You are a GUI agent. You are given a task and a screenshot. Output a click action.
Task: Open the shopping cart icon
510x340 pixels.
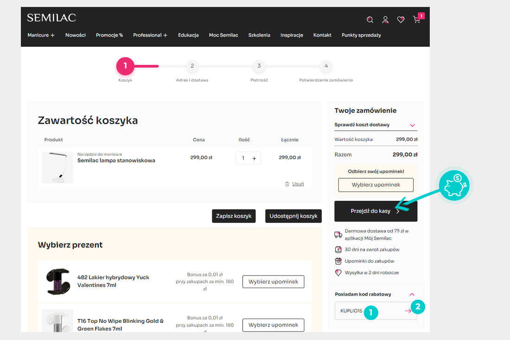tap(417, 19)
